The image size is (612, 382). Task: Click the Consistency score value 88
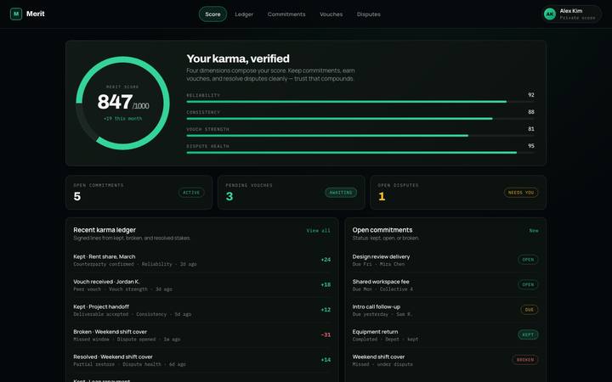(530, 112)
